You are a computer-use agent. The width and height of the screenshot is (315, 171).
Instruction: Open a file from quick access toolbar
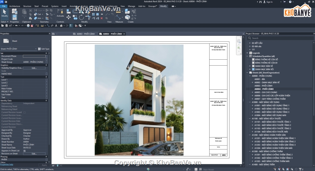pyautogui.click(x=2, y=26)
